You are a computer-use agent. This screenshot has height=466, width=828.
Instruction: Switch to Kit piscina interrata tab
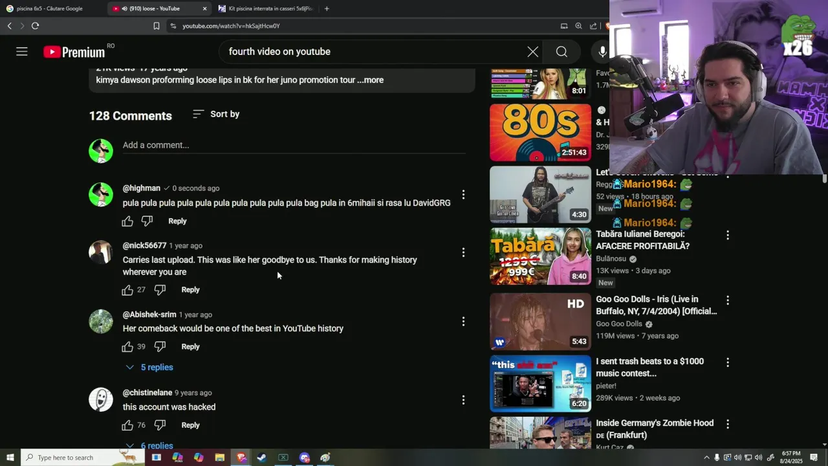click(265, 8)
